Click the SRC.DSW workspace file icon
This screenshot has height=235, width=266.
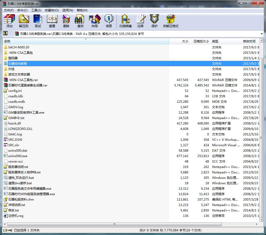6,140
